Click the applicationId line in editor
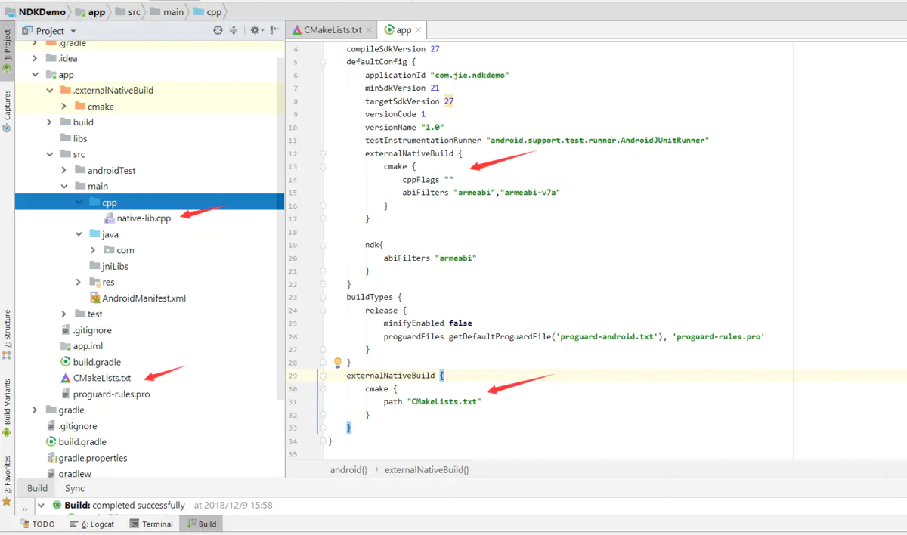This screenshot has height=535, width=907. click(x=437, y=76)
